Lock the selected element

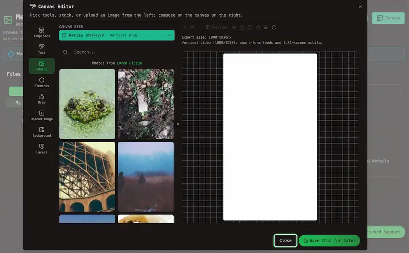[x=242, y=27]
